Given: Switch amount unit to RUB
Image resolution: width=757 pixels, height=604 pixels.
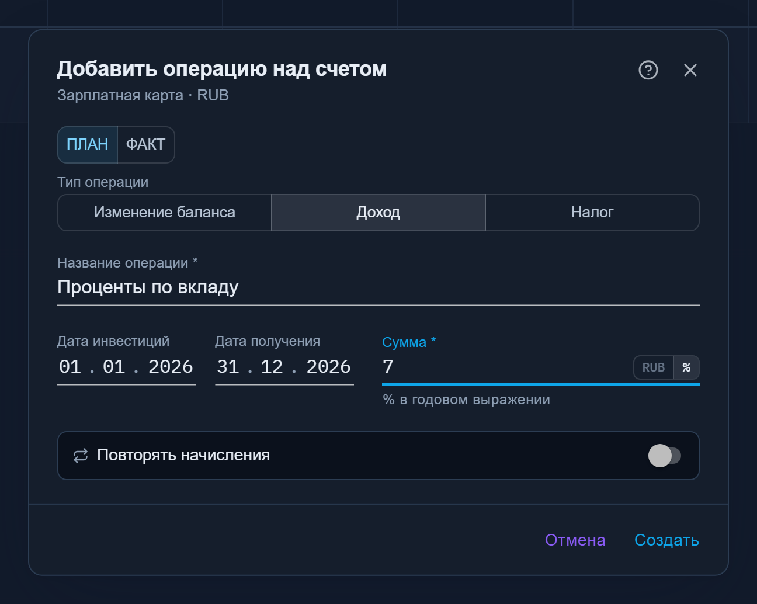Looking at the screenshot, I should point(654,367).
